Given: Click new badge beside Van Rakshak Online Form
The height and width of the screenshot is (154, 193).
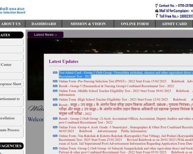Looking at the screenshot, I should pos(55,136).
